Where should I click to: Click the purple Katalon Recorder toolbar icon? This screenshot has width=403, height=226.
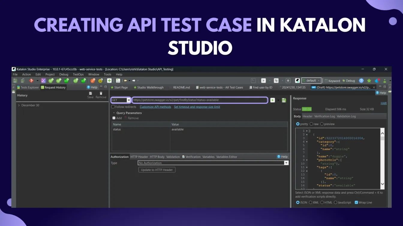click(x=43, y=81)
